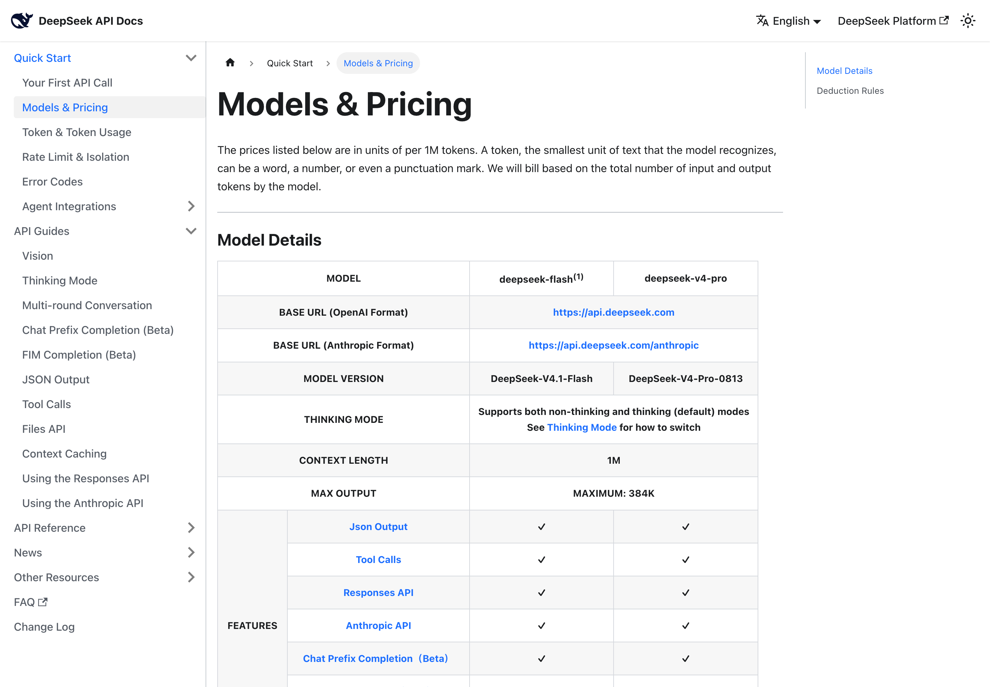Image resolution: width=990 pixels, height=687 pixels.
Task: Open the Anthropic API feature link
Action: click(378, 626)
